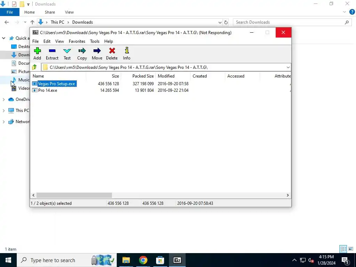The height and width of the screenshot is (267, 356).
Task: Click the 7z logo in title bar
Action: tap(35, 32)
